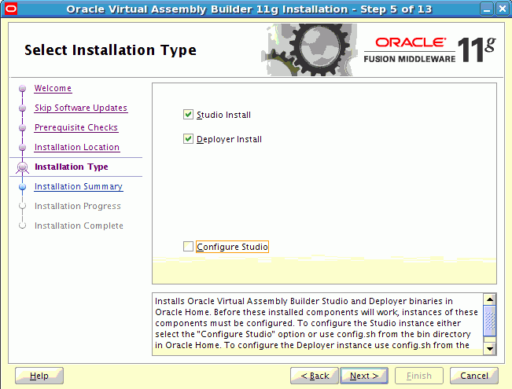Click the Installation Progress step label

tap(78, 206)
